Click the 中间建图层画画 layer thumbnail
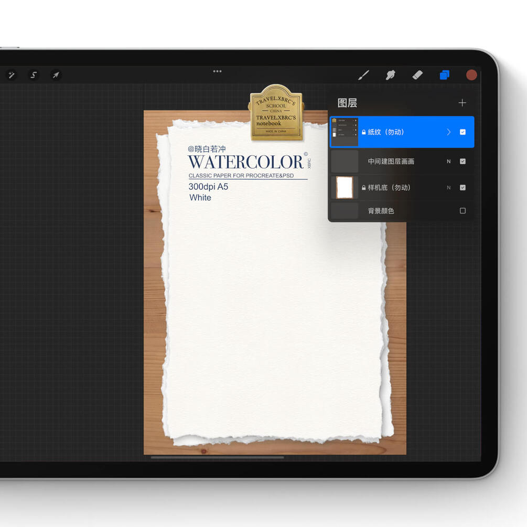The height and width of the screenshot is (527, 527). tap(345, 162)
